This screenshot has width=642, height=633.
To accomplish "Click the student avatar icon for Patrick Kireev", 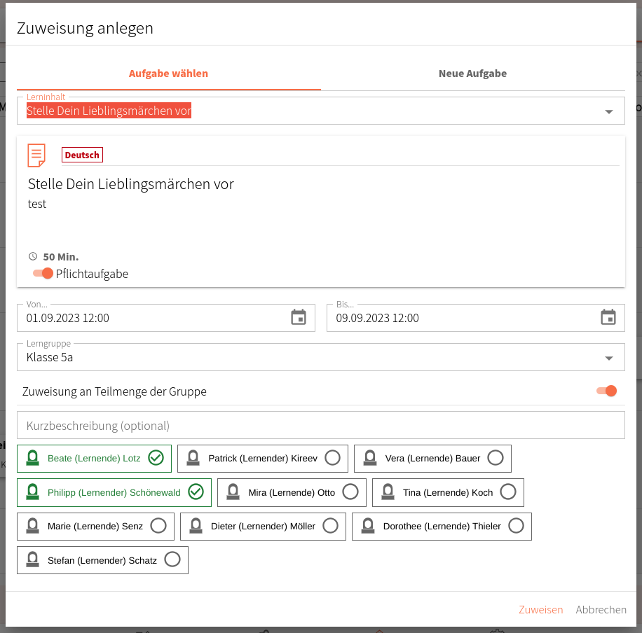I will [x=193, y=458].
